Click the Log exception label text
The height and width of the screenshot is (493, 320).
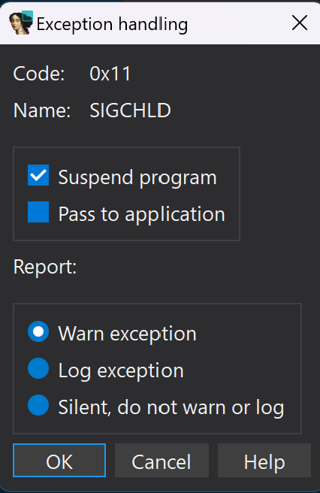pos(121,371)
